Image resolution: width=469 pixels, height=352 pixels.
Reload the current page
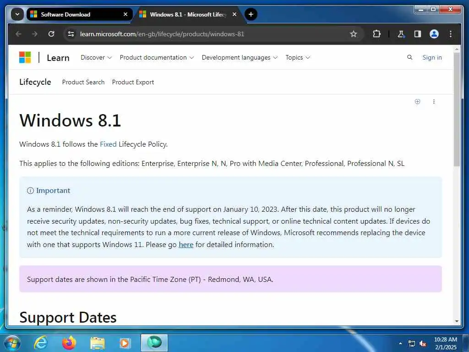[51, 34]
